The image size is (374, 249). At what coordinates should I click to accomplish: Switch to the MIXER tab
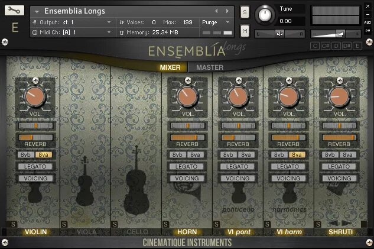click(170, 67)
